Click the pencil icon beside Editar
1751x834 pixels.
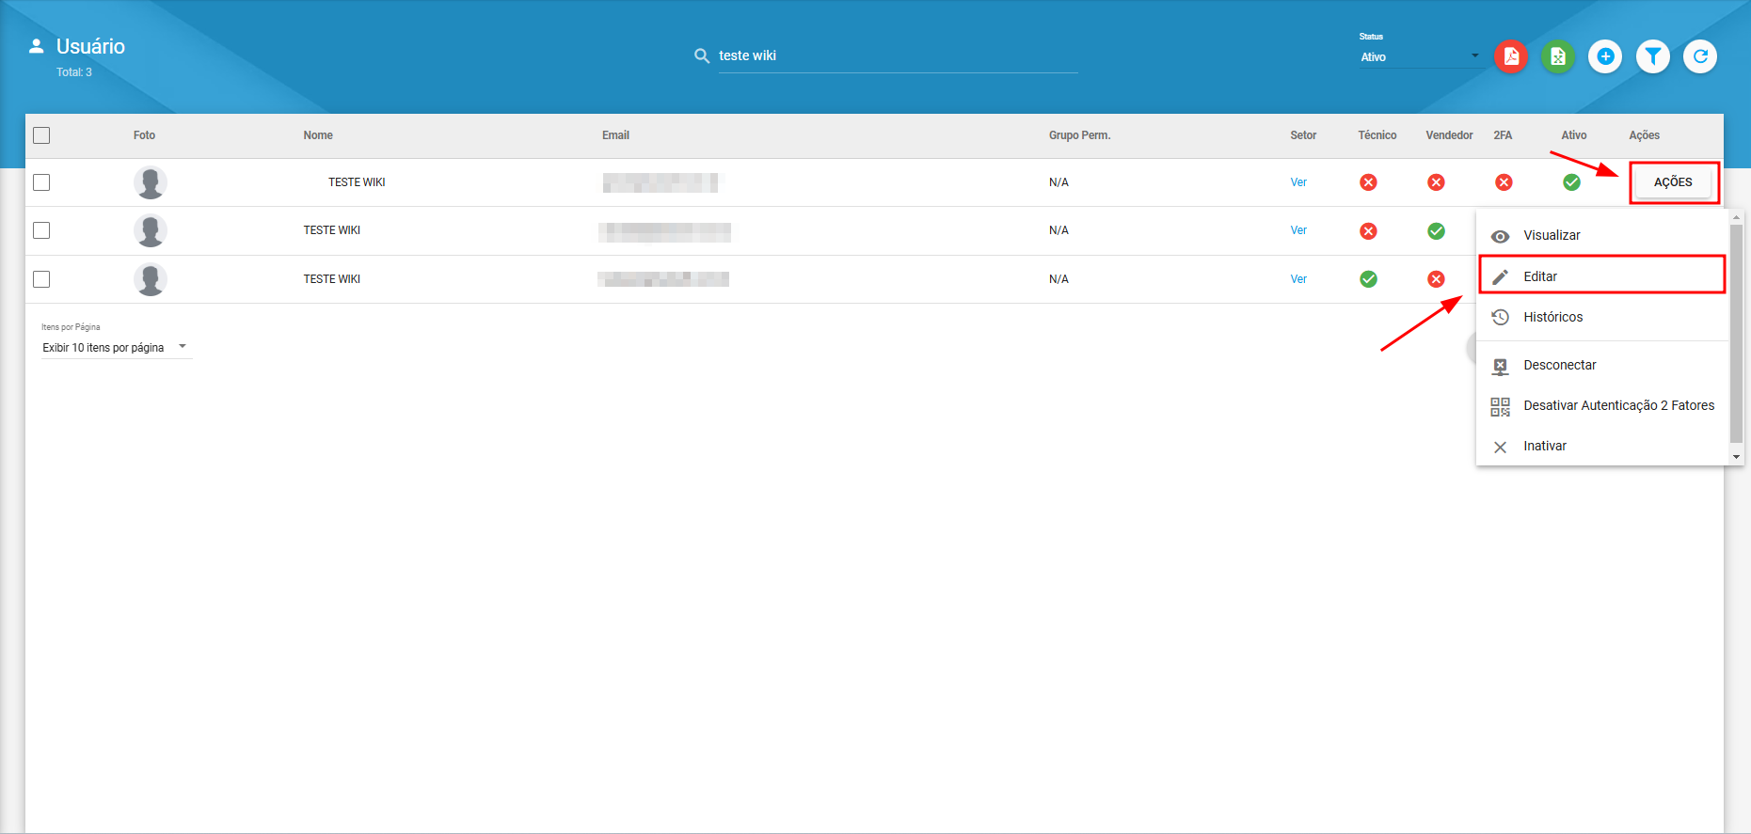(x=1501, y=276)
